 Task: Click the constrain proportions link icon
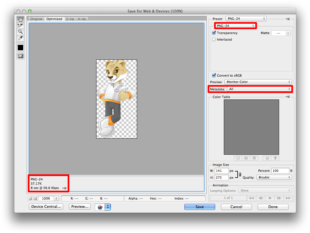[x=240, y=174]
